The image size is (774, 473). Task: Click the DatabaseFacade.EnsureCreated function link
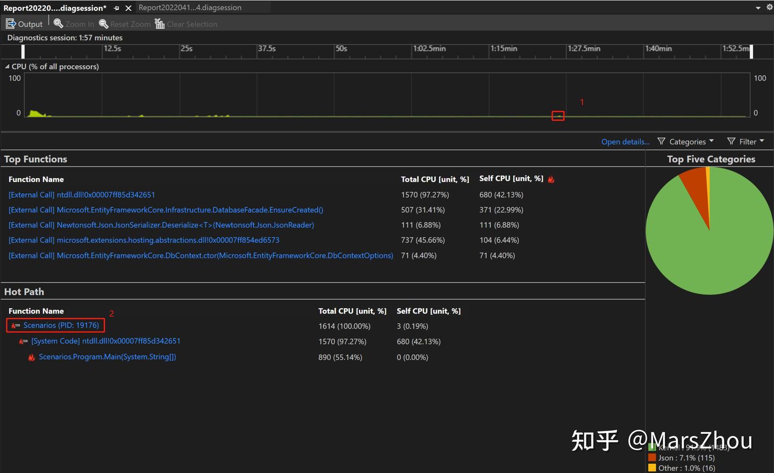tap(166, 210)
